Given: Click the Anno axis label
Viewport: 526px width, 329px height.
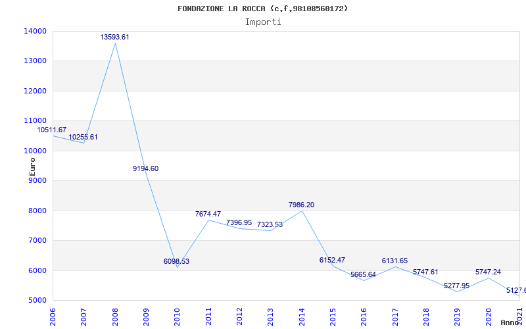Looking at the screenshot, I should (x=512, y=322).
